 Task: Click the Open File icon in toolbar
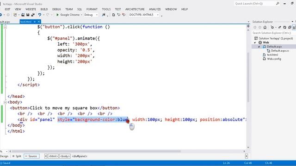23,15
